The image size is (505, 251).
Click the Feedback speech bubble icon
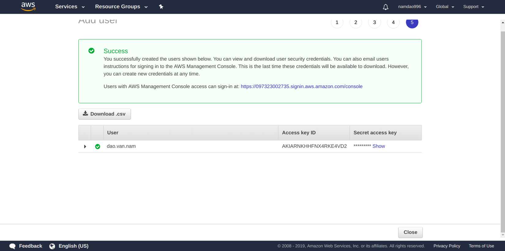point(13,246)
